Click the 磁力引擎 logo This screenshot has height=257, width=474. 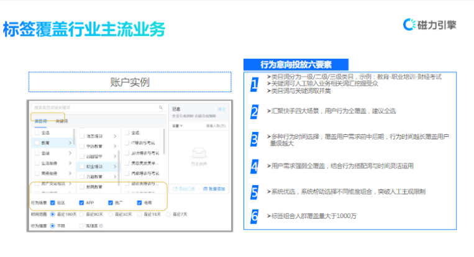pyautogui.click(x=429, y=25)
